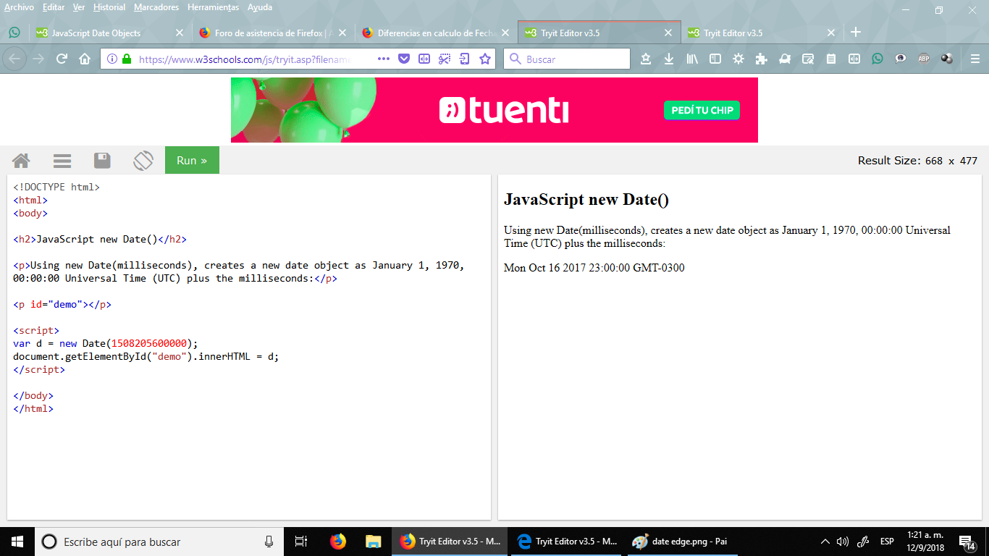Open the Editar menu
Screen dimensions: 989x556
(x=54, y=7)
